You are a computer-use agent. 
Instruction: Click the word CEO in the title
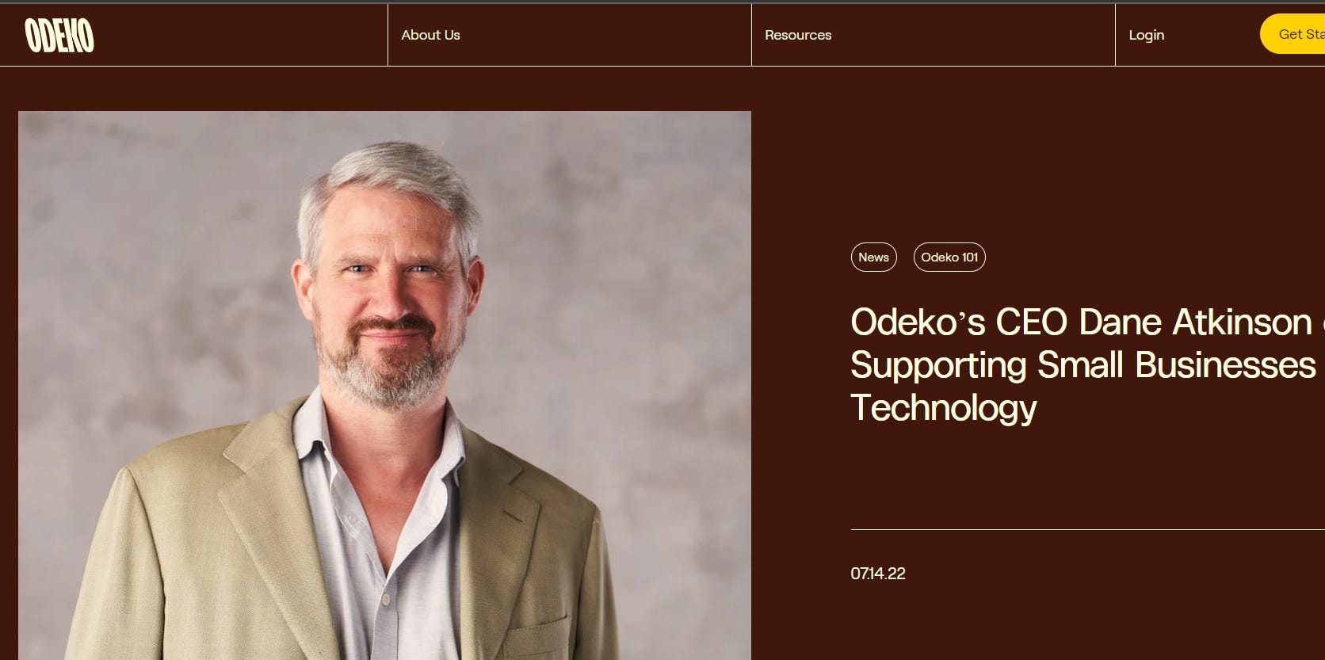pyautogui.click(x=1032, y=322)
